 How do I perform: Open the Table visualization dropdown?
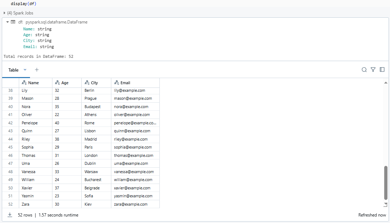(x=25, y=69)
